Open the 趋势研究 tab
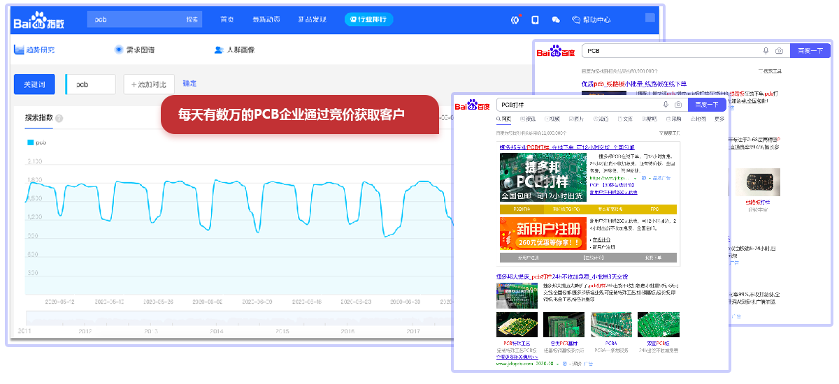The height and width of the screenshot is (384, 839). 34,50
